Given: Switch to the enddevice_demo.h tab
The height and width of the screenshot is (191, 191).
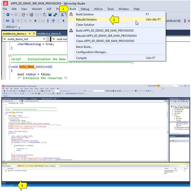Looking at the screenshot, I should click(49, 34).
